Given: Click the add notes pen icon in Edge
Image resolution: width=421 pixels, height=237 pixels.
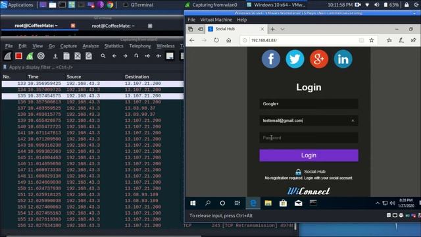Looking at the screenshot, I should click(x=401, y=40).
